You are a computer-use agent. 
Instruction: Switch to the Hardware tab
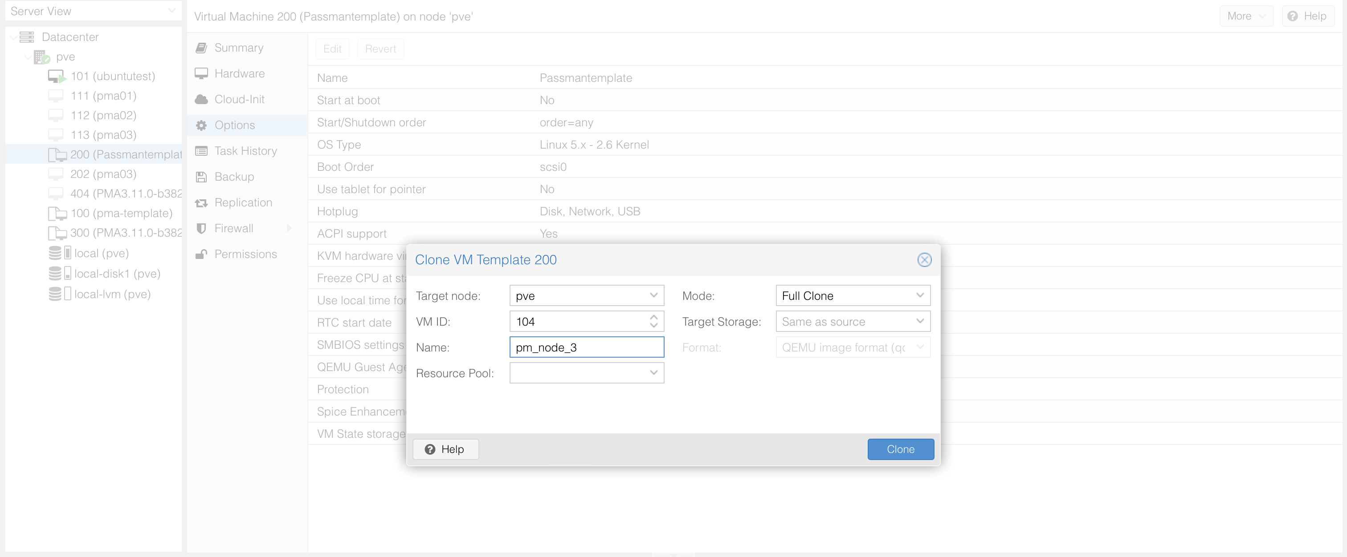point(239,73)
